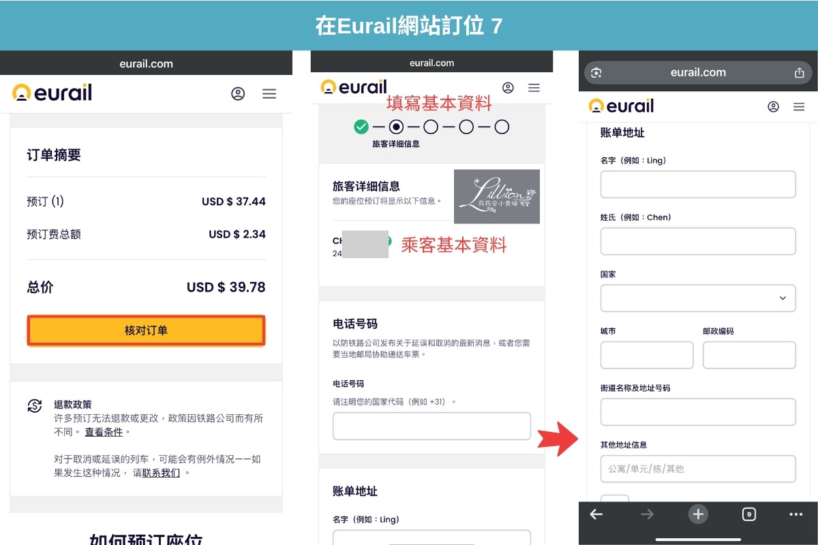
Task: Focus the 街道名称及地址号码 input field
Action: coord(698,412)
